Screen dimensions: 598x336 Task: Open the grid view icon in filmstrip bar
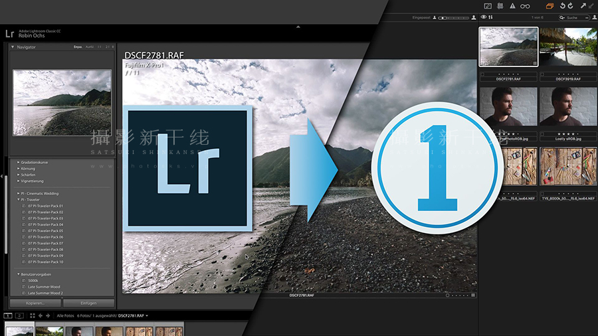[32, 315]
